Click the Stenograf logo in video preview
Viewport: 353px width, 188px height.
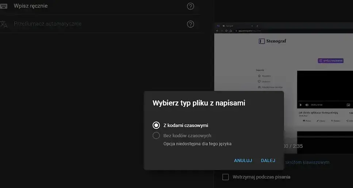(x=272, y=41)
